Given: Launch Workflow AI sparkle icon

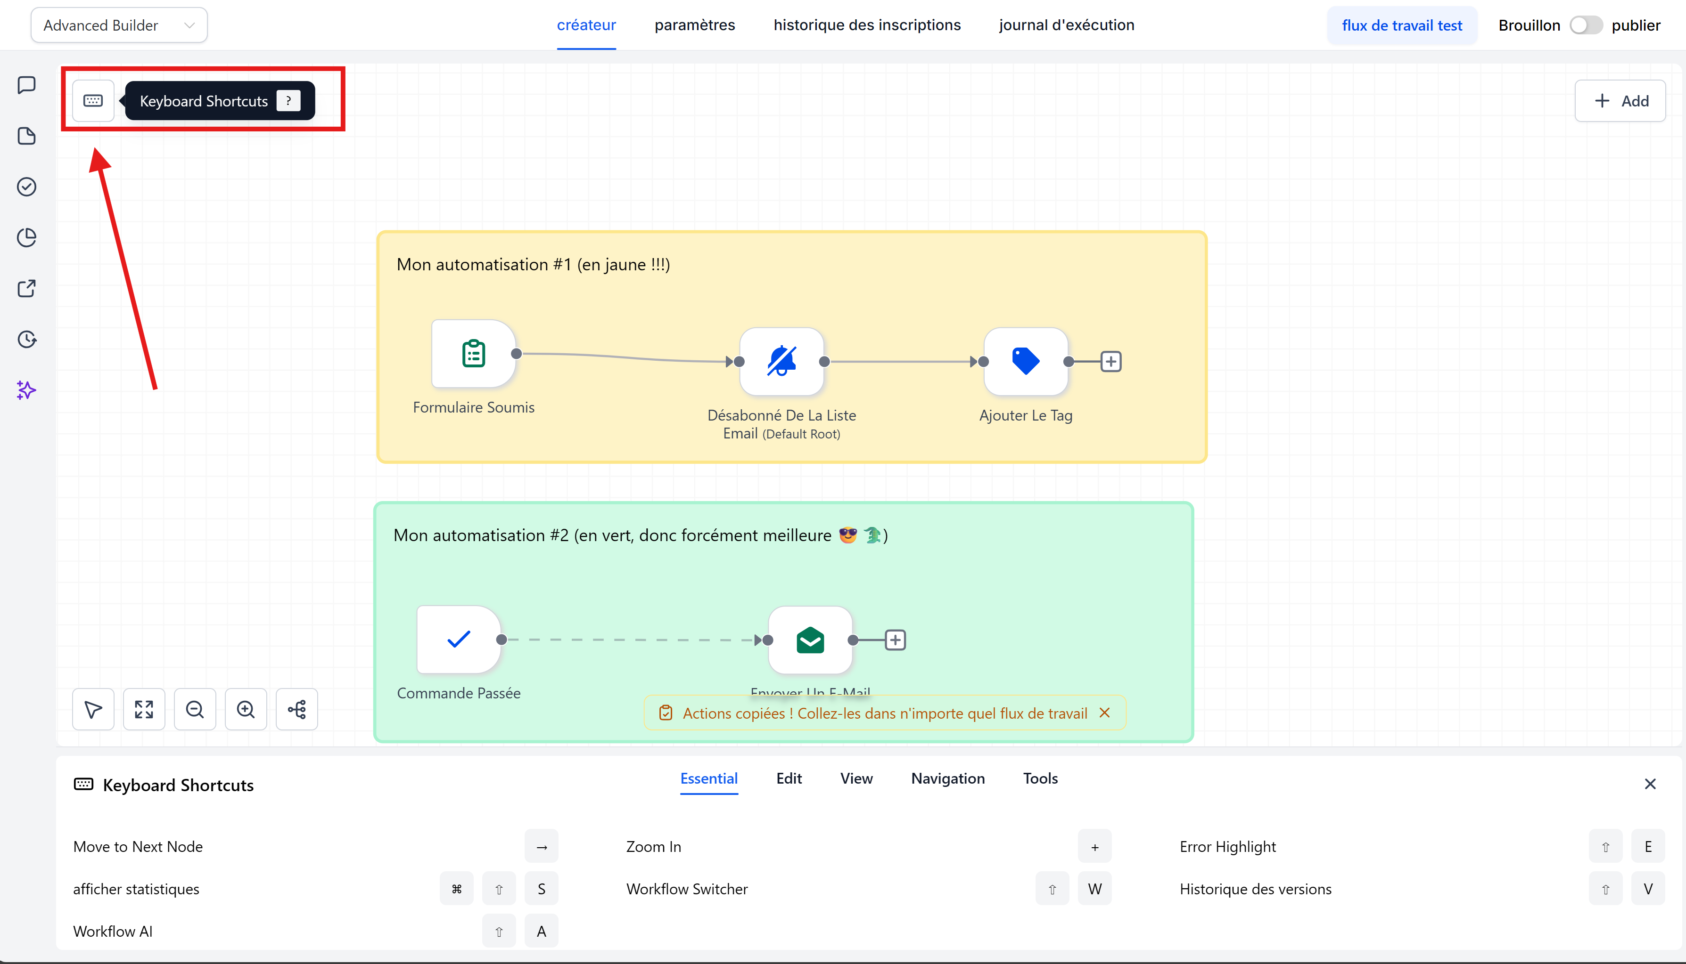Looking at the screenshot, I should 26,390.
